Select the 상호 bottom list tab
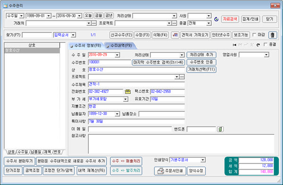Screen dimensions: 283x185 [11, 152]
